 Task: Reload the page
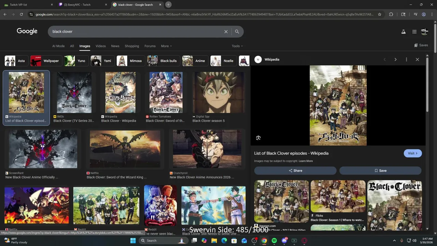[x=21, y=14]
